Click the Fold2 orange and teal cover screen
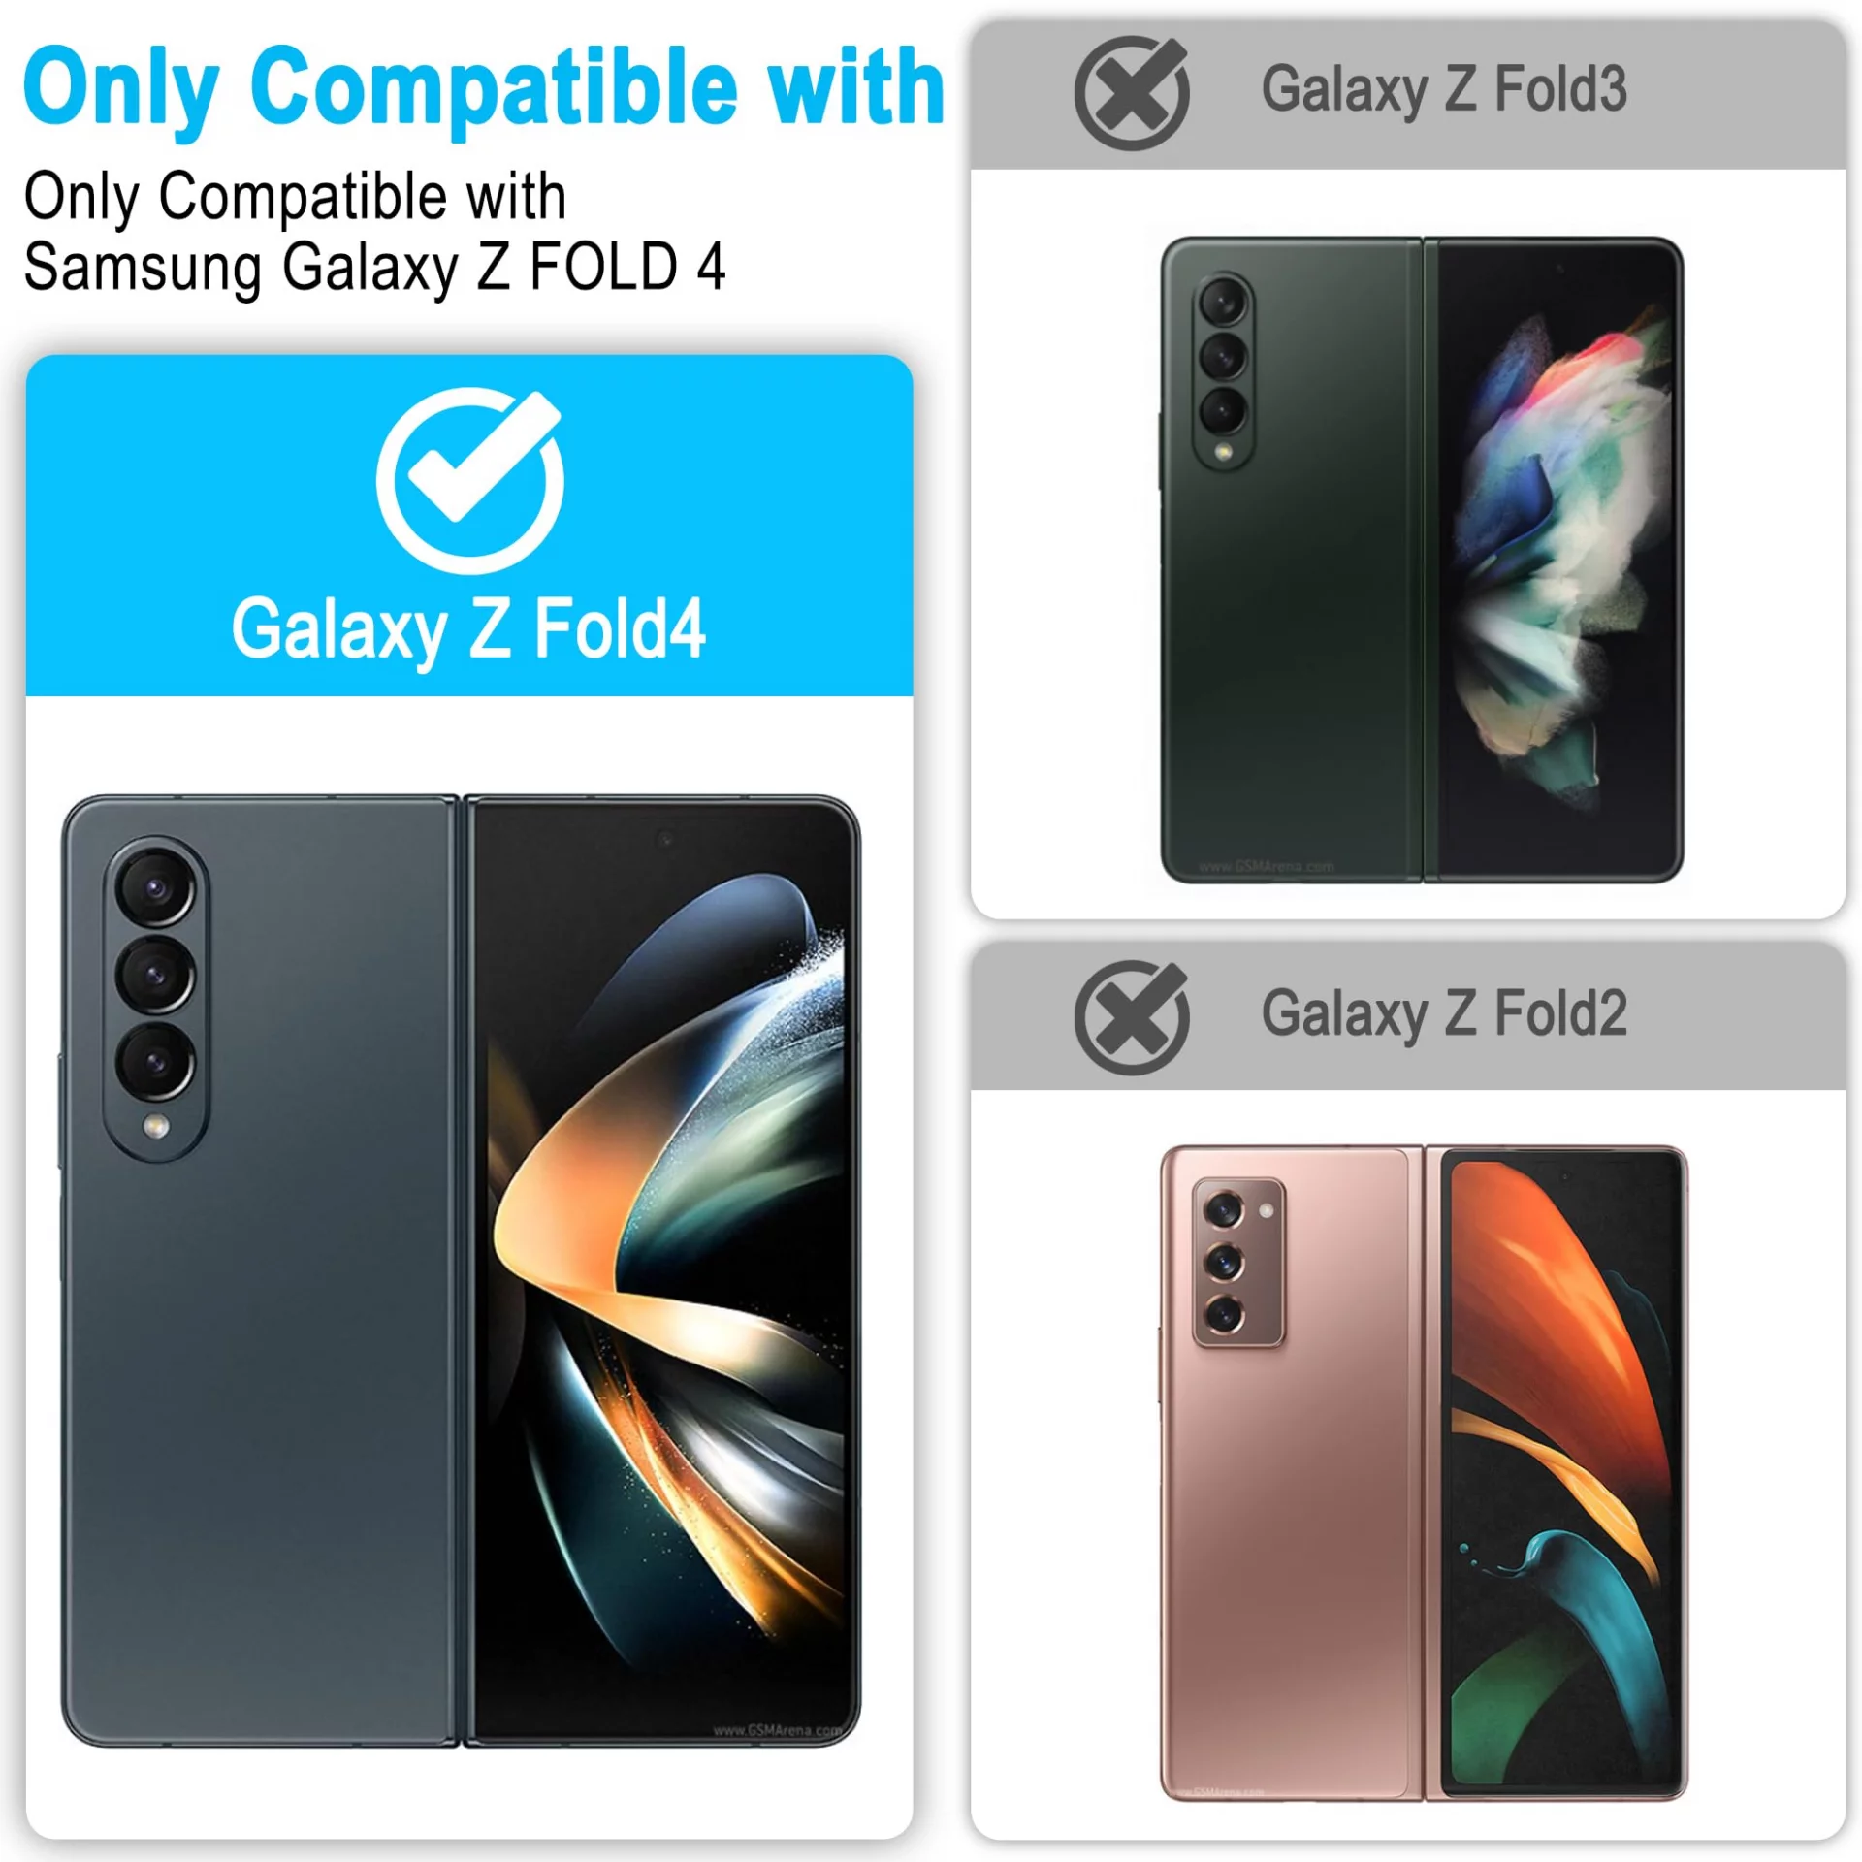 (x=1562, y=1472)
